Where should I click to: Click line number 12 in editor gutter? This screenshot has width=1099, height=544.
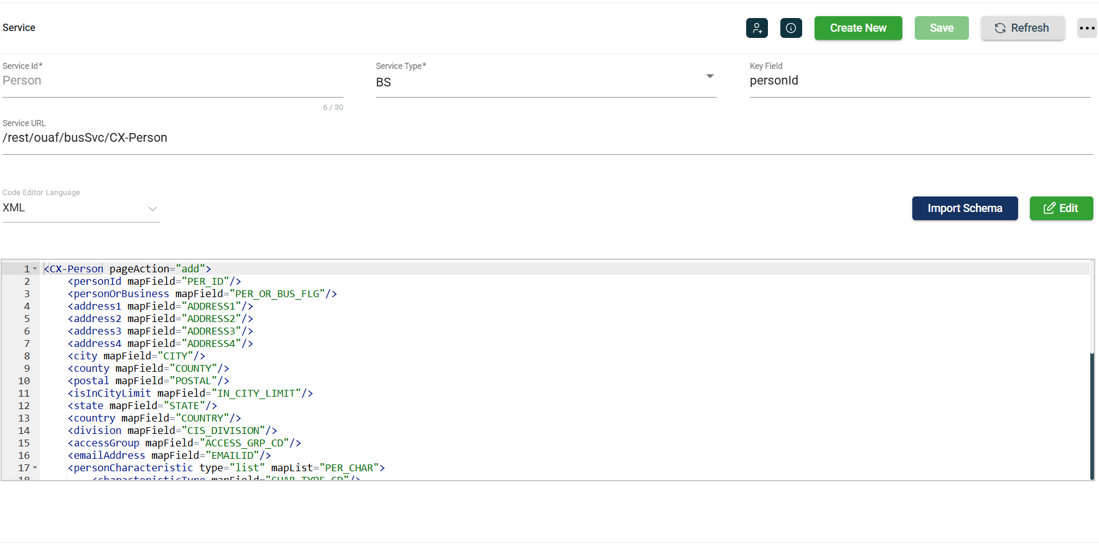point(24,406)
